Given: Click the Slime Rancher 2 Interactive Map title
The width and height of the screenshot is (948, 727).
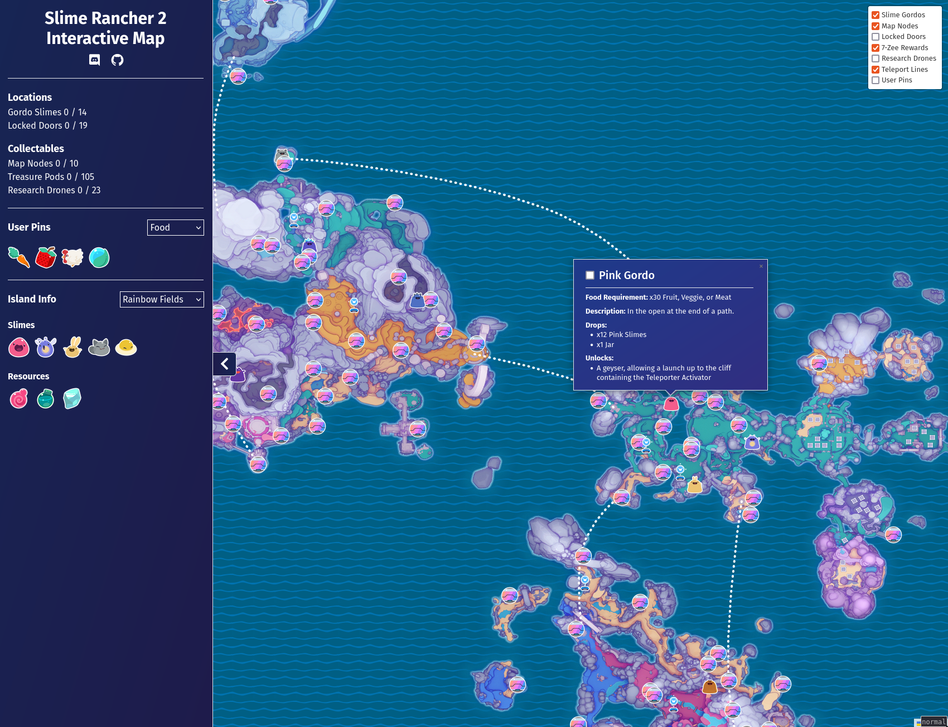Looking at the screenshot, I should (105, 28).
